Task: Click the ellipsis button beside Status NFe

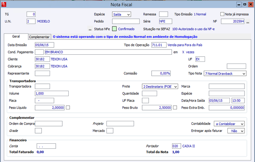Action: click(90, 29)
